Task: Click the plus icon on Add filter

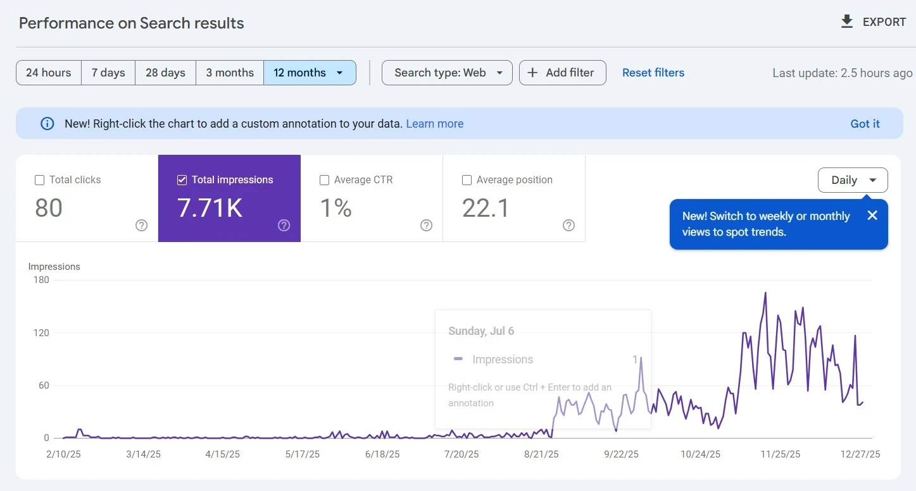Action: click(533, 73)
